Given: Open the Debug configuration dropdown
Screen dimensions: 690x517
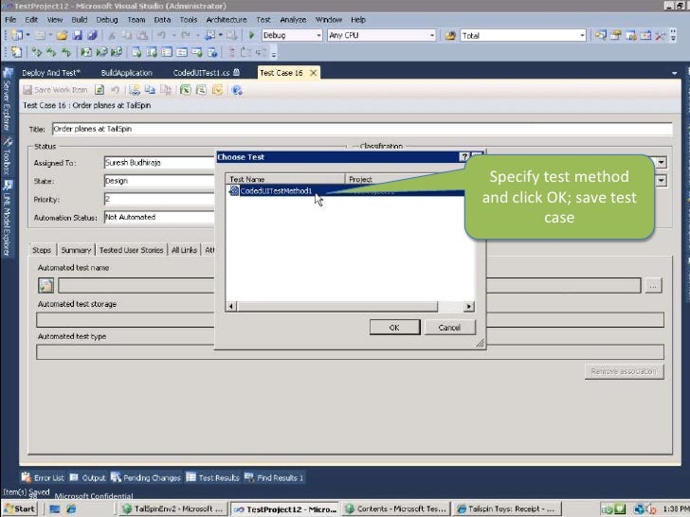Looking at the screenshot, I should (x=319, y=36).
